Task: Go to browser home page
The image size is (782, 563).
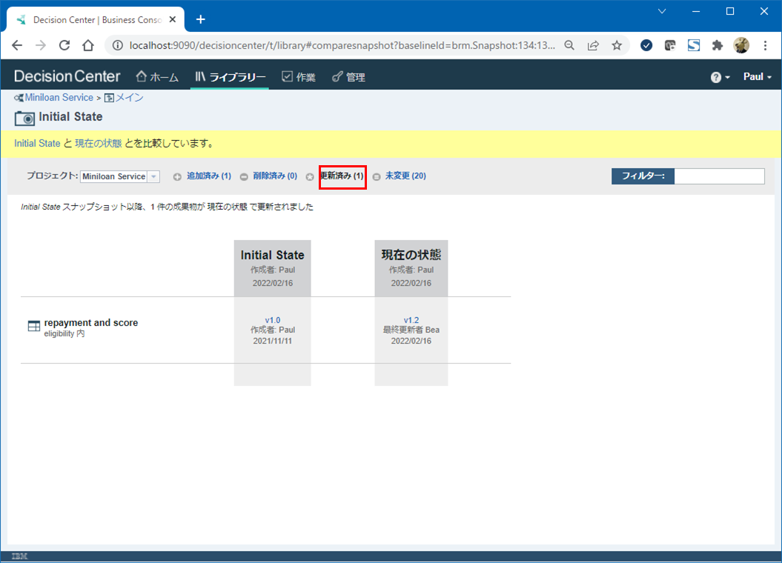Action: tap(88, 45)
